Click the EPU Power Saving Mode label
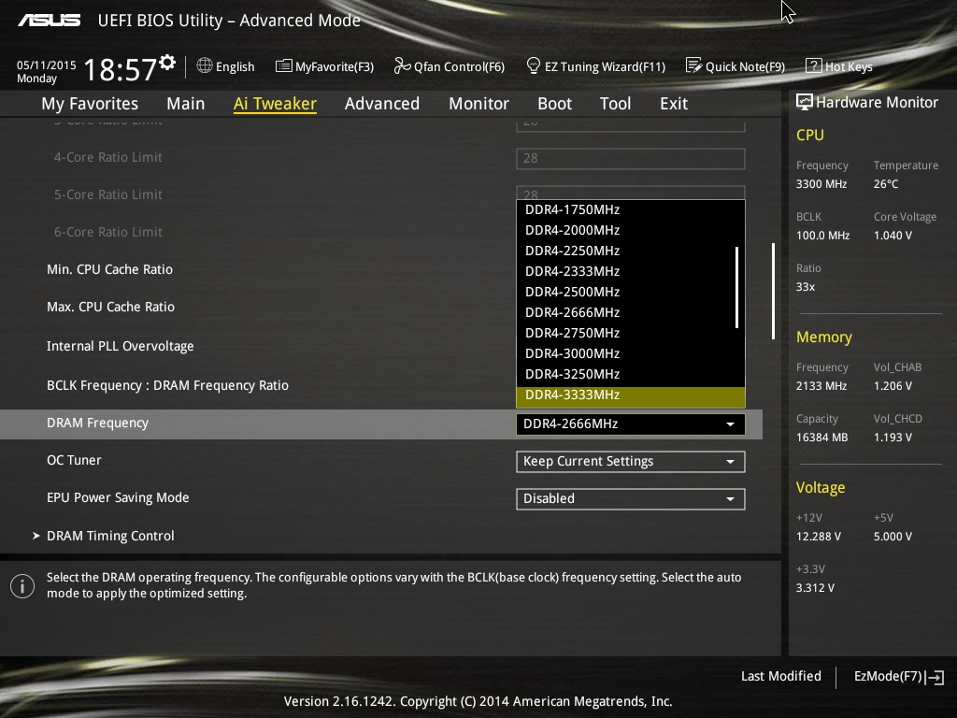Screen dimensions: 957x718 click(x=118, y=497)
